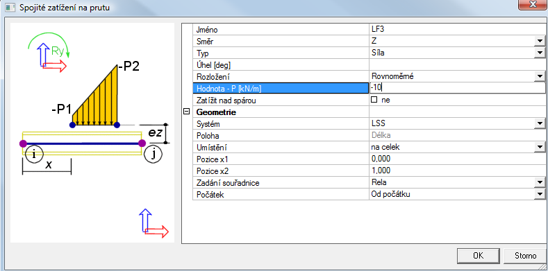The width and height of the screenshot is (548, 271).
Task: Select the Počátek property label
Action: tap(210, 195)
